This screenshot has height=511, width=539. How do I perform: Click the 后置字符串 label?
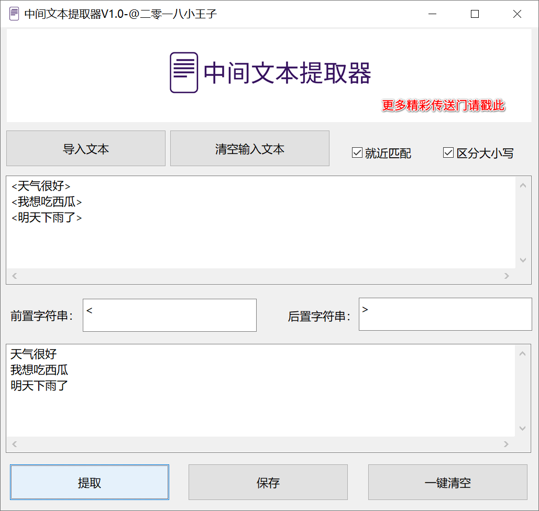(319, 317)
